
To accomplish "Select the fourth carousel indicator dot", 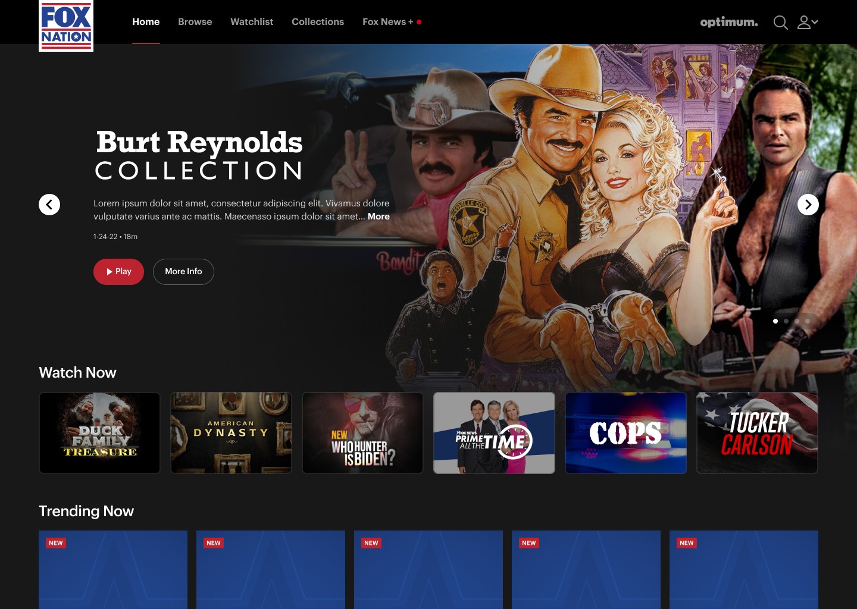I will click(808, 321).
